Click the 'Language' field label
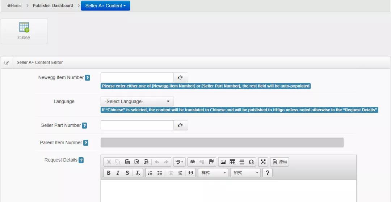This screenshot has width=391, height=202. pos(64,102)
